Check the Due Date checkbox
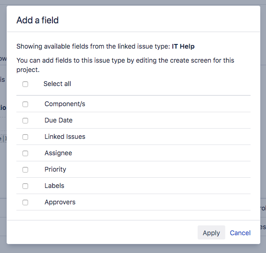Viewport: 266px width, 253px height. (25, 121)
